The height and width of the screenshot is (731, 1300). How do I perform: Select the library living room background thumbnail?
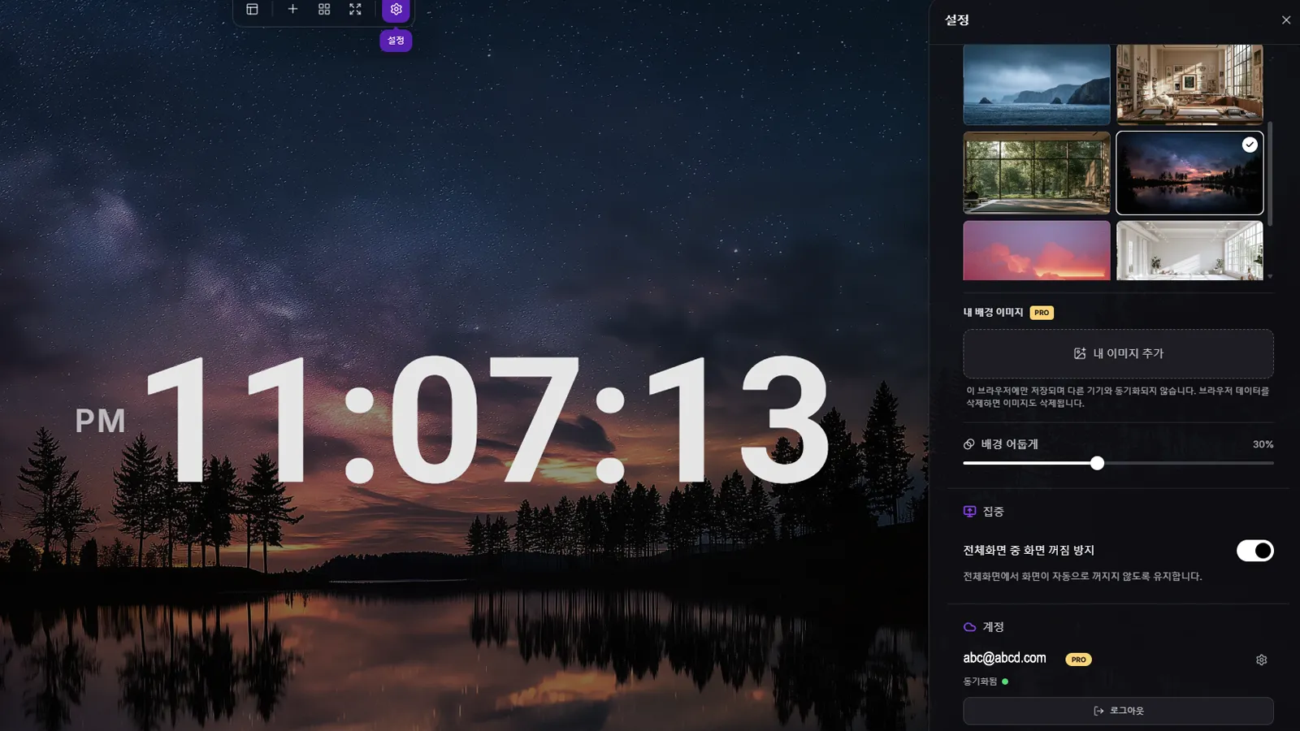coord(1189,84)
